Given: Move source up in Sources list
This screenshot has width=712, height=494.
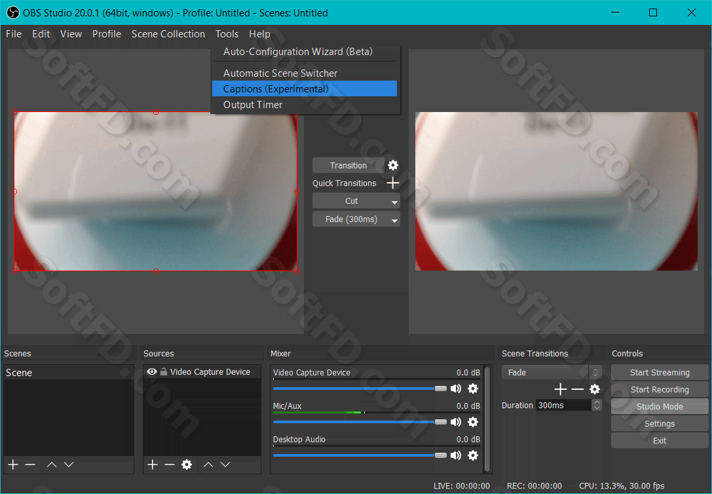Looking at the screenshot, I should point(208,465).
